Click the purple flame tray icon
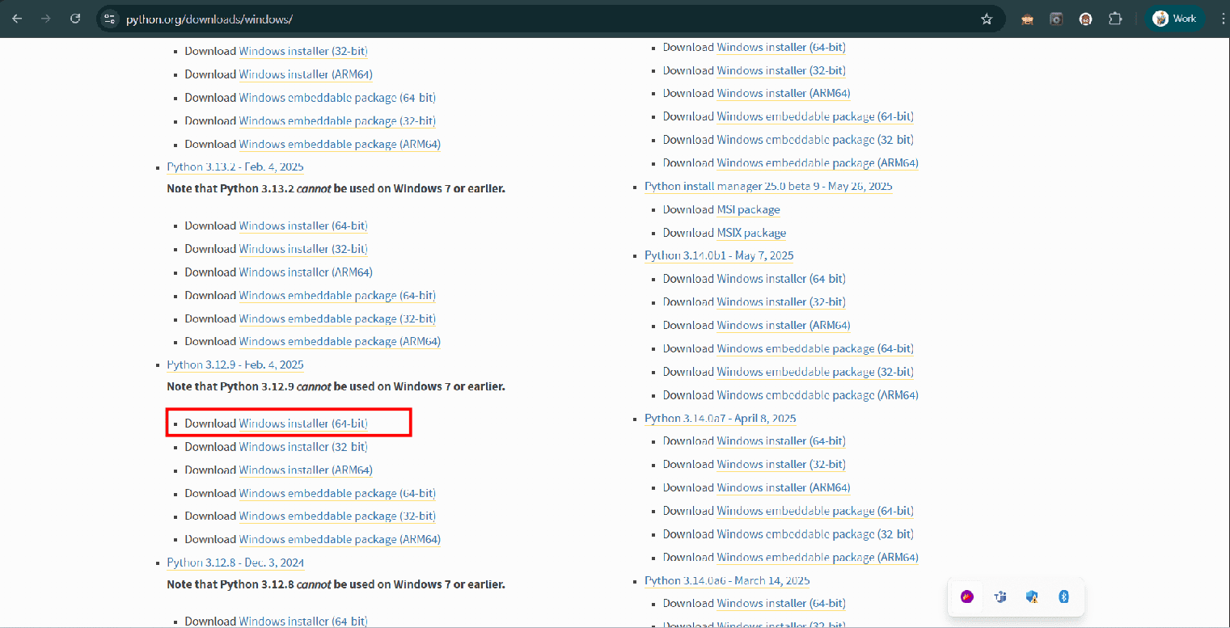This screenshot has width=1230, height=628. click(x=966, y=596)
